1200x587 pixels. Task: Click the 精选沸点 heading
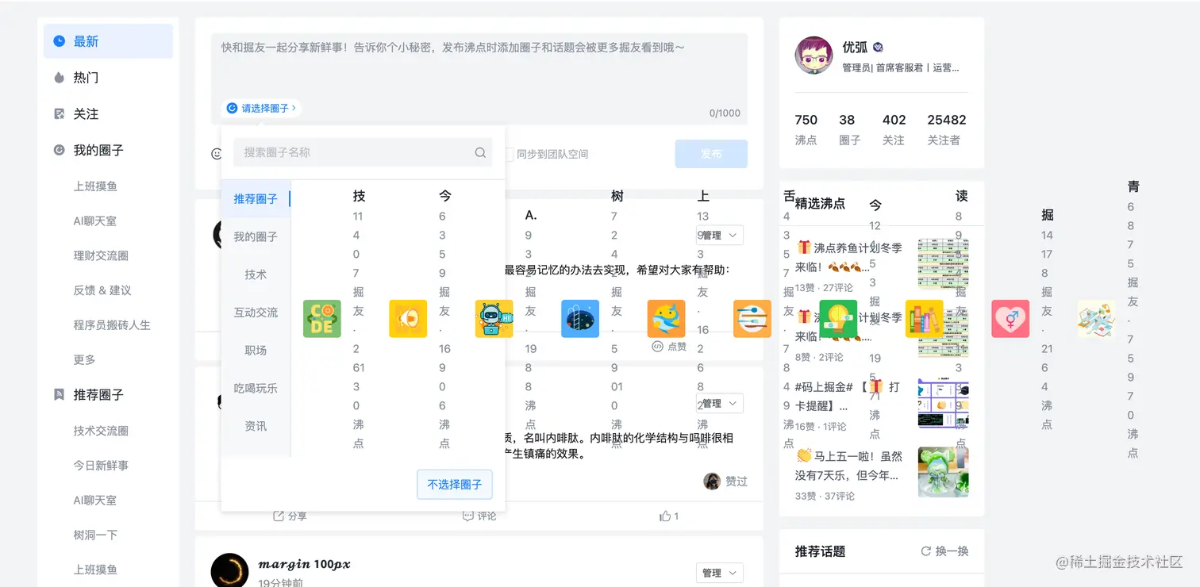[820, 204]
